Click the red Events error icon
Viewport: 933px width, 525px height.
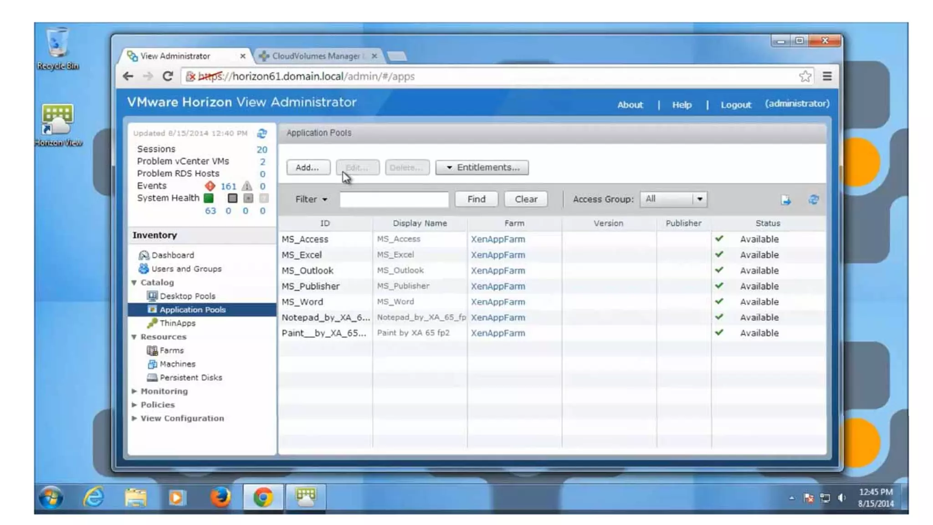point(210,186)
